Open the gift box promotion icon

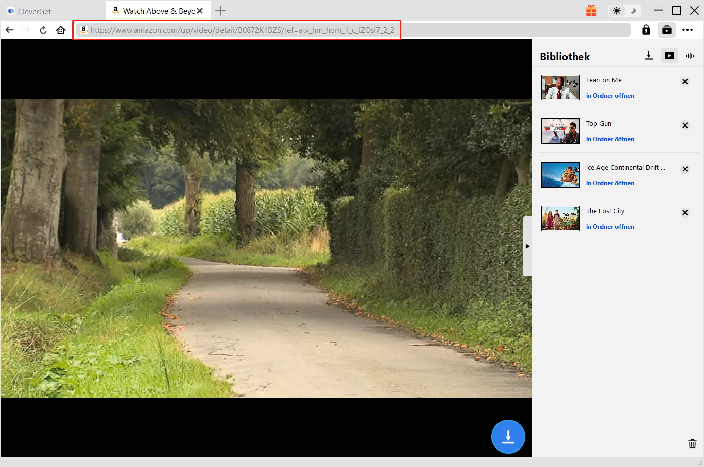(591, 11)
